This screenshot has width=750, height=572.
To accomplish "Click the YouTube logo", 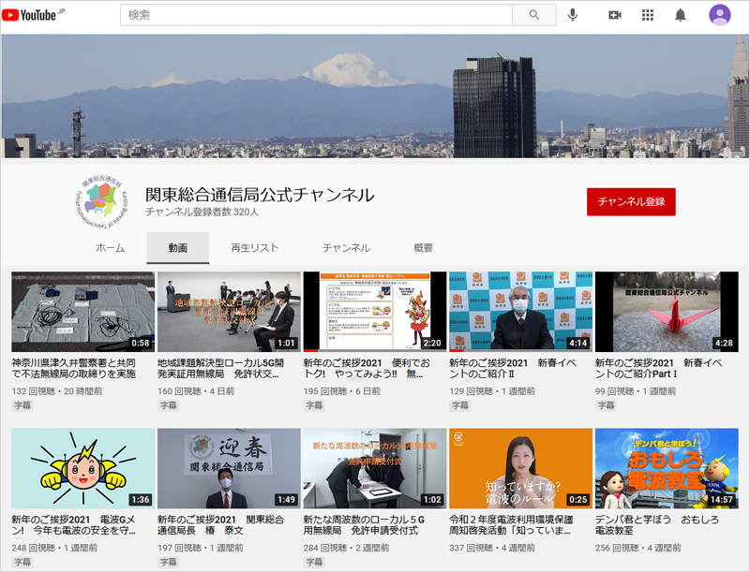I will pos(34,15).
